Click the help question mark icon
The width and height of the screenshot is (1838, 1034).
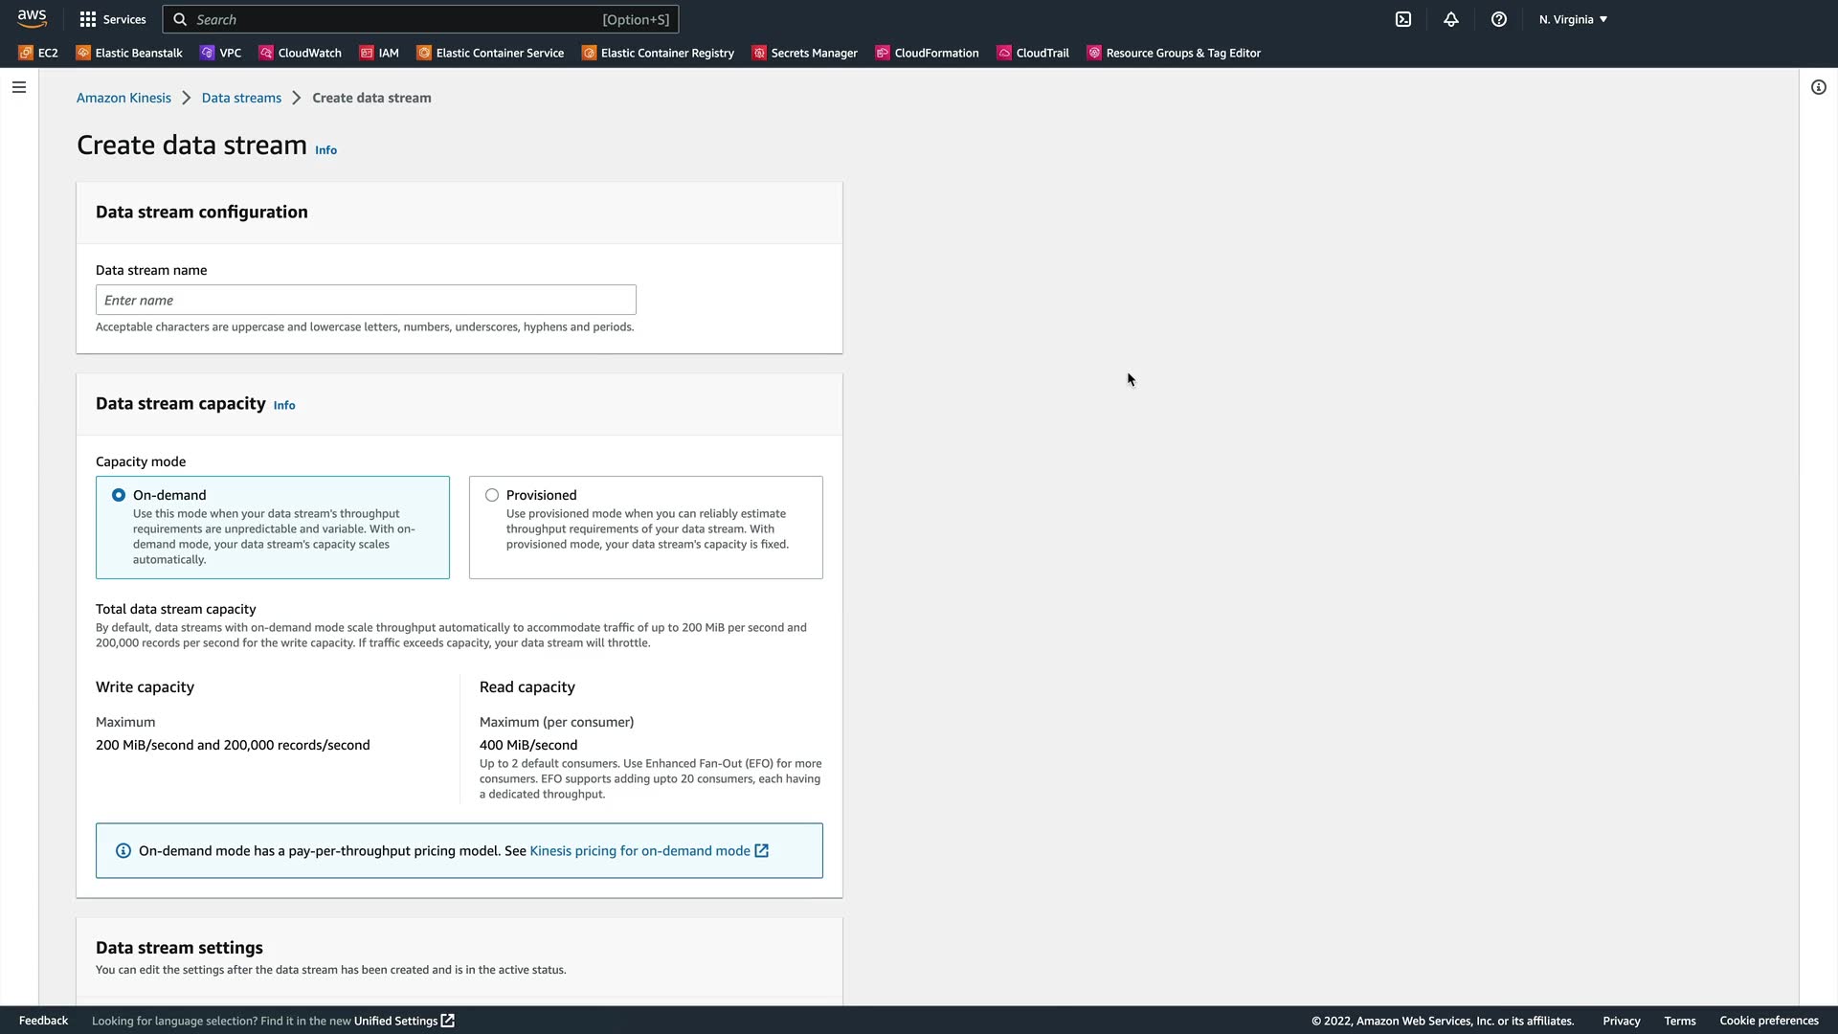click(1499, 19)
